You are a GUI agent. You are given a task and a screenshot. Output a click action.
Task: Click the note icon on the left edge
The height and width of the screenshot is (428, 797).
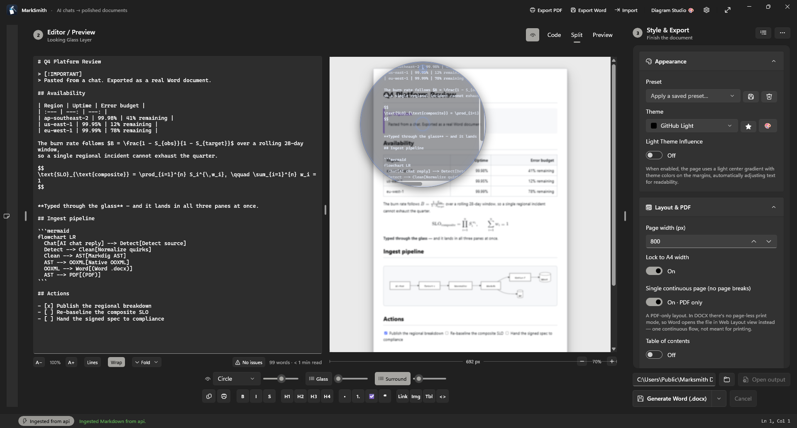pos(7,216)
